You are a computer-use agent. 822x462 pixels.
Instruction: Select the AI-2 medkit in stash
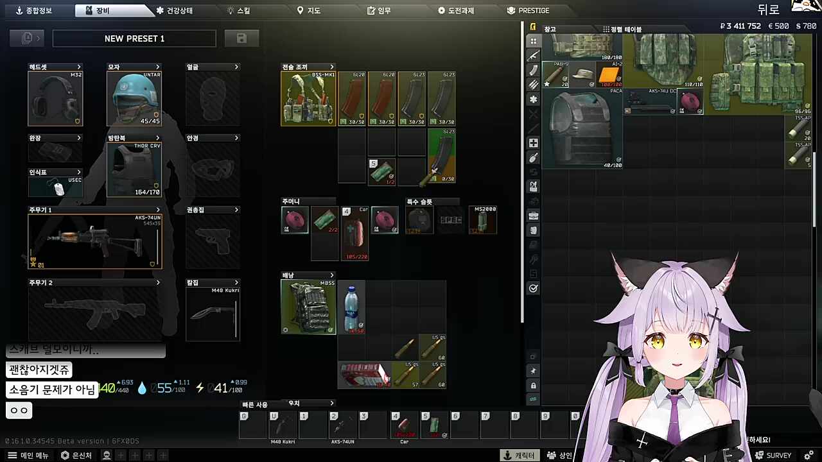(610, 75)
